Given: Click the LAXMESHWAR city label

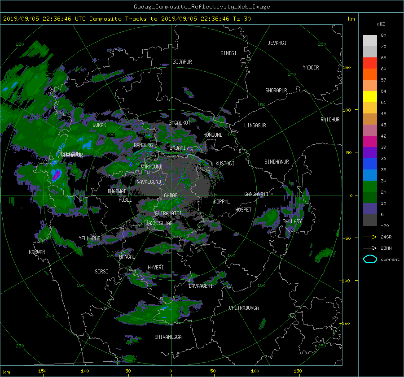Looking at the screenshot, I should pyautogui.click(x=159, y=223).
